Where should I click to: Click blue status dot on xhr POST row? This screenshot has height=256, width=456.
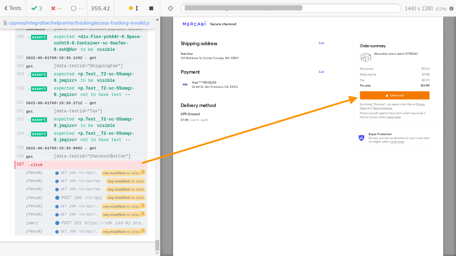(x=57, y=223)
